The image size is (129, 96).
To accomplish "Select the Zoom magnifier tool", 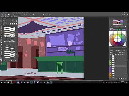I will [x=1, y=55].
